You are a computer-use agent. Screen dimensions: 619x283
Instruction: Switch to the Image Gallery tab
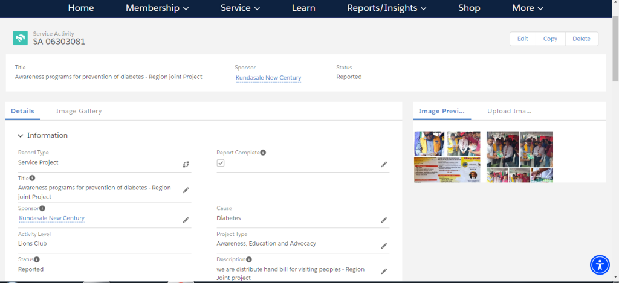(79, 111)
